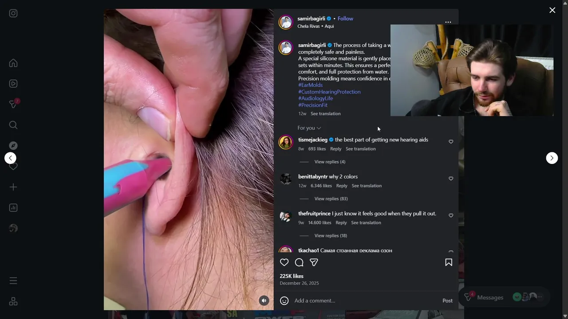Open Instagram Home from sidebar

(13, 63)
